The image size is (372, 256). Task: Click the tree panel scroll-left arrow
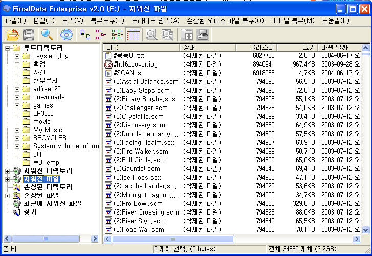pyautogui.click(x=7, y=238)
